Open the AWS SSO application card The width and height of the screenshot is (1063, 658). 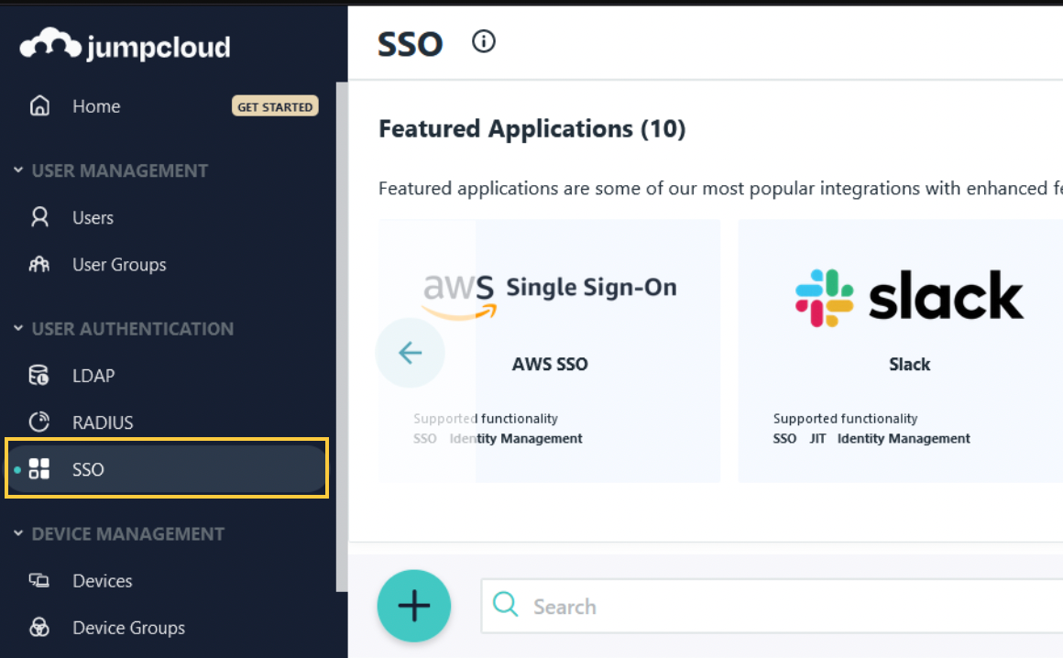coord(549,351)
